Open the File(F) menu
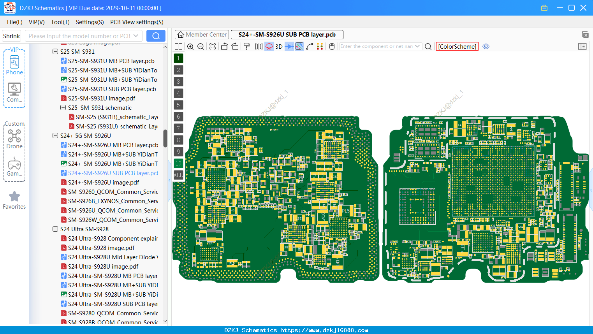Viewport: 593px width, 334px height. point(15,22)
